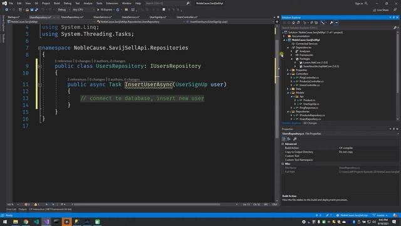Click Collapse All icon in Solution Explorer toolbar

(x=311, y=23)
